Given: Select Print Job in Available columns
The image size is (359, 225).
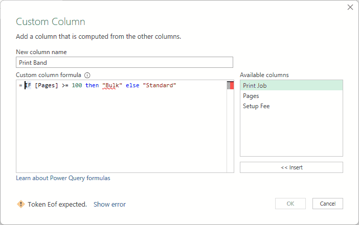Looking at the screenshot, I should coord(291,85).
